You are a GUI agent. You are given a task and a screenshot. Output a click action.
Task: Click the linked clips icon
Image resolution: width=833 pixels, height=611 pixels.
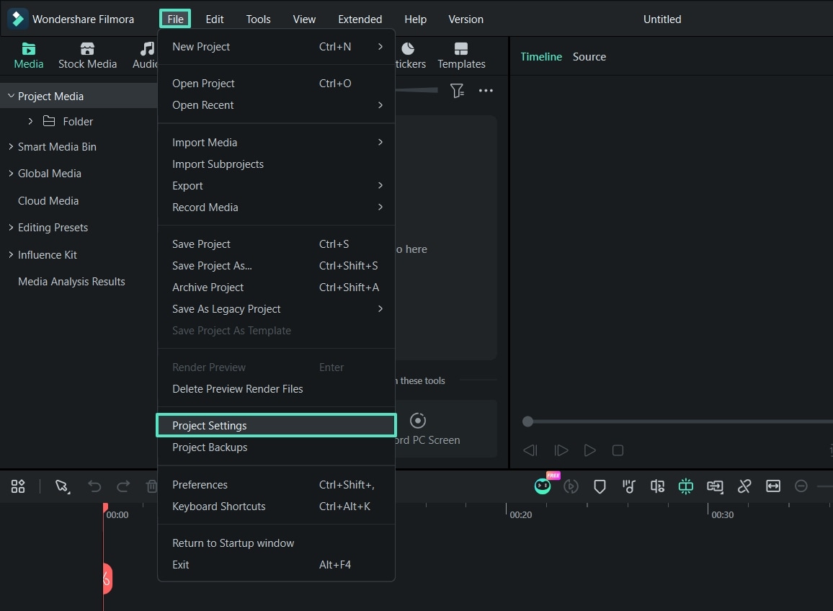(715, 486)
